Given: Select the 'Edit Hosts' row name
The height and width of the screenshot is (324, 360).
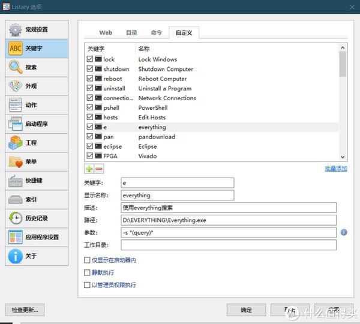Looking at the screenshot, I should [x=152, y=118].
